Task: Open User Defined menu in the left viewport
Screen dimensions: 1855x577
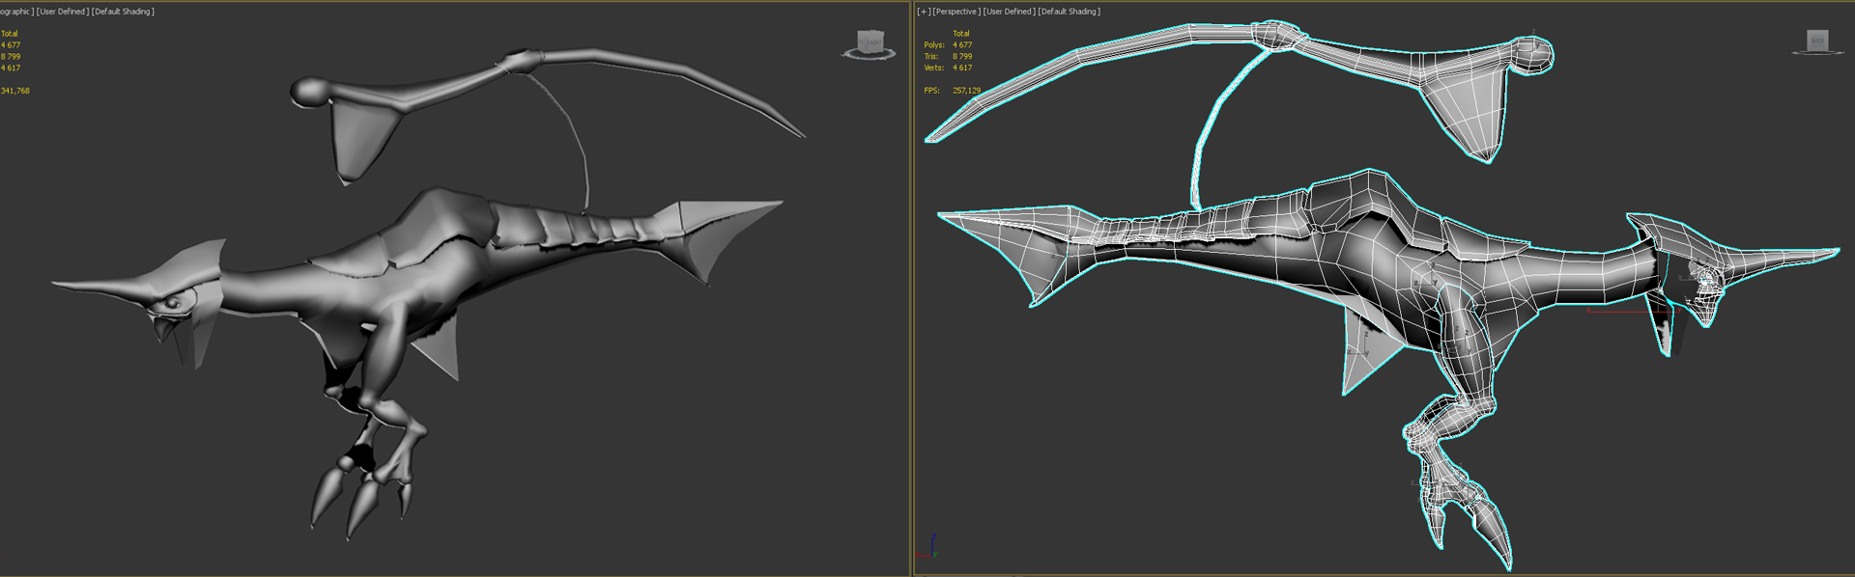Action: [62, 12]
